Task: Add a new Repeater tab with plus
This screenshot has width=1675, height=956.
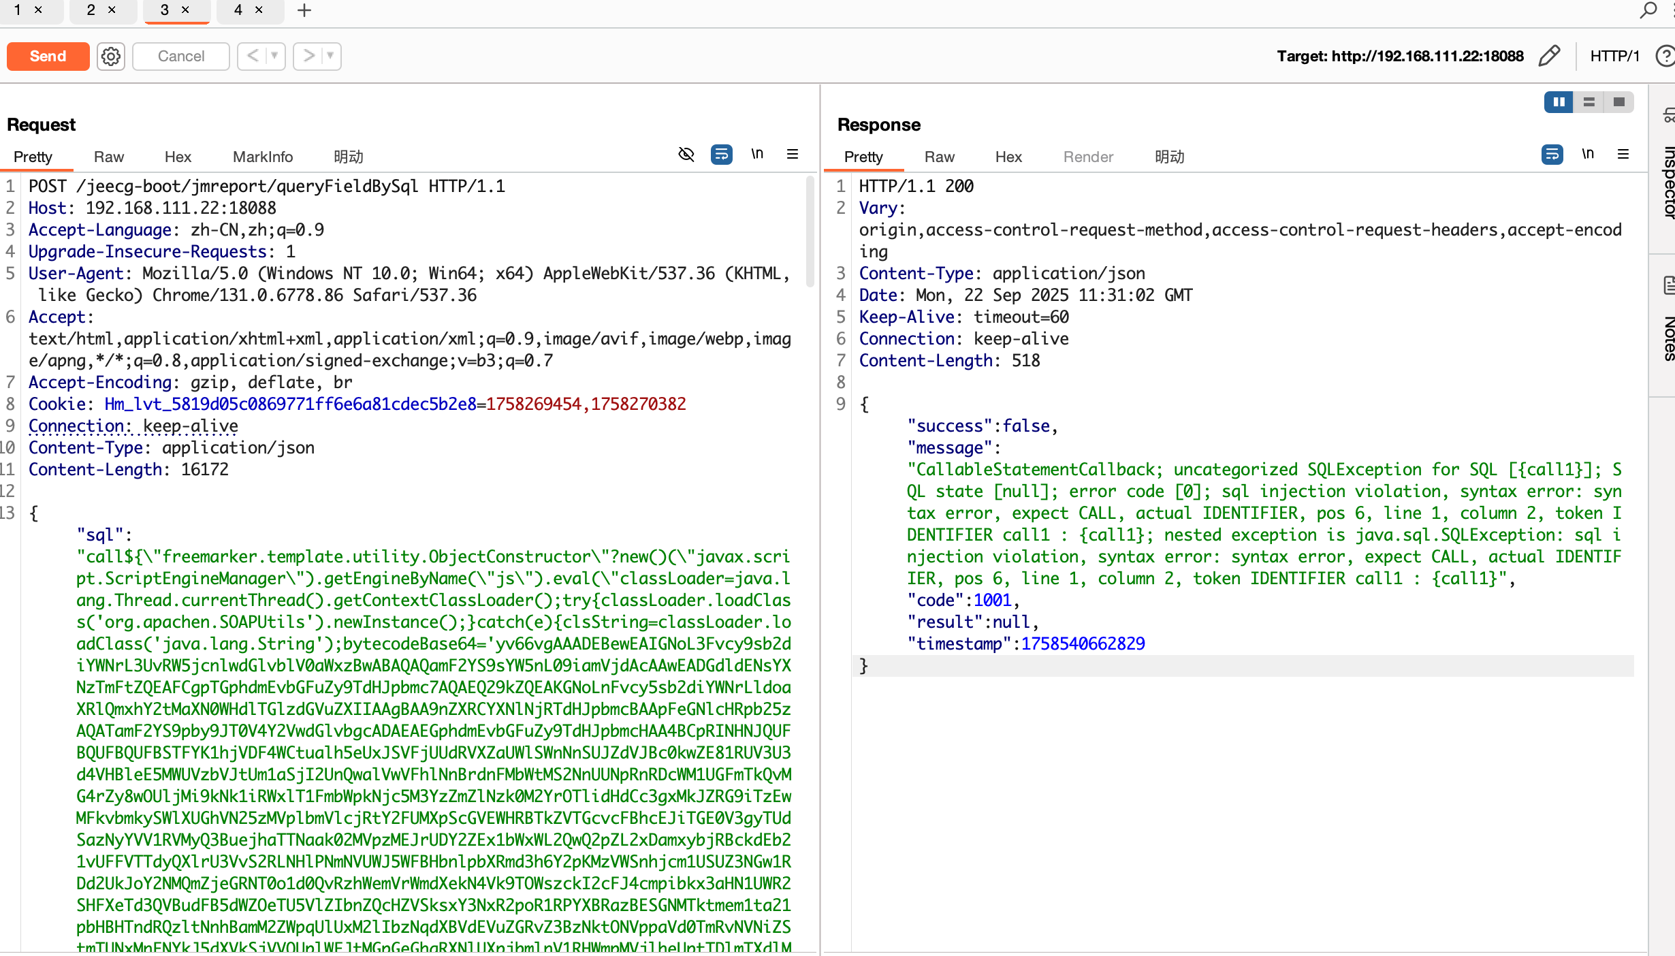Action: pos(304,10)
